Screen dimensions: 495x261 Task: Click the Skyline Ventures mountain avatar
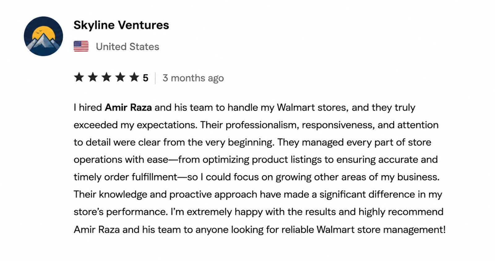[x=43, y=36]
